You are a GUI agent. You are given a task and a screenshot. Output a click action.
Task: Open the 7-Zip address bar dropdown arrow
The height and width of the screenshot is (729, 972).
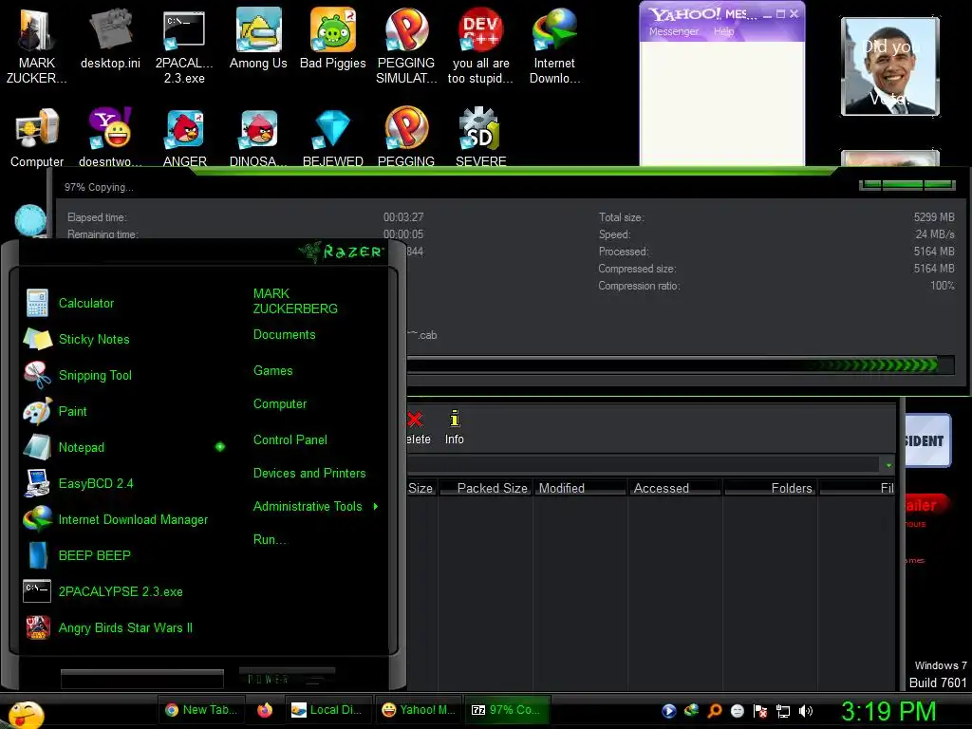click(x=888, y=465)
